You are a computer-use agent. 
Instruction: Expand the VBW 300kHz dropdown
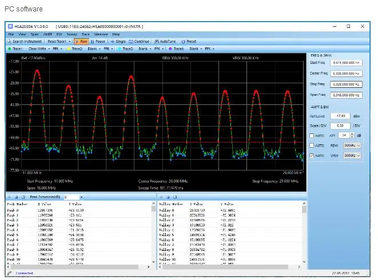click(x=352, y=155)
